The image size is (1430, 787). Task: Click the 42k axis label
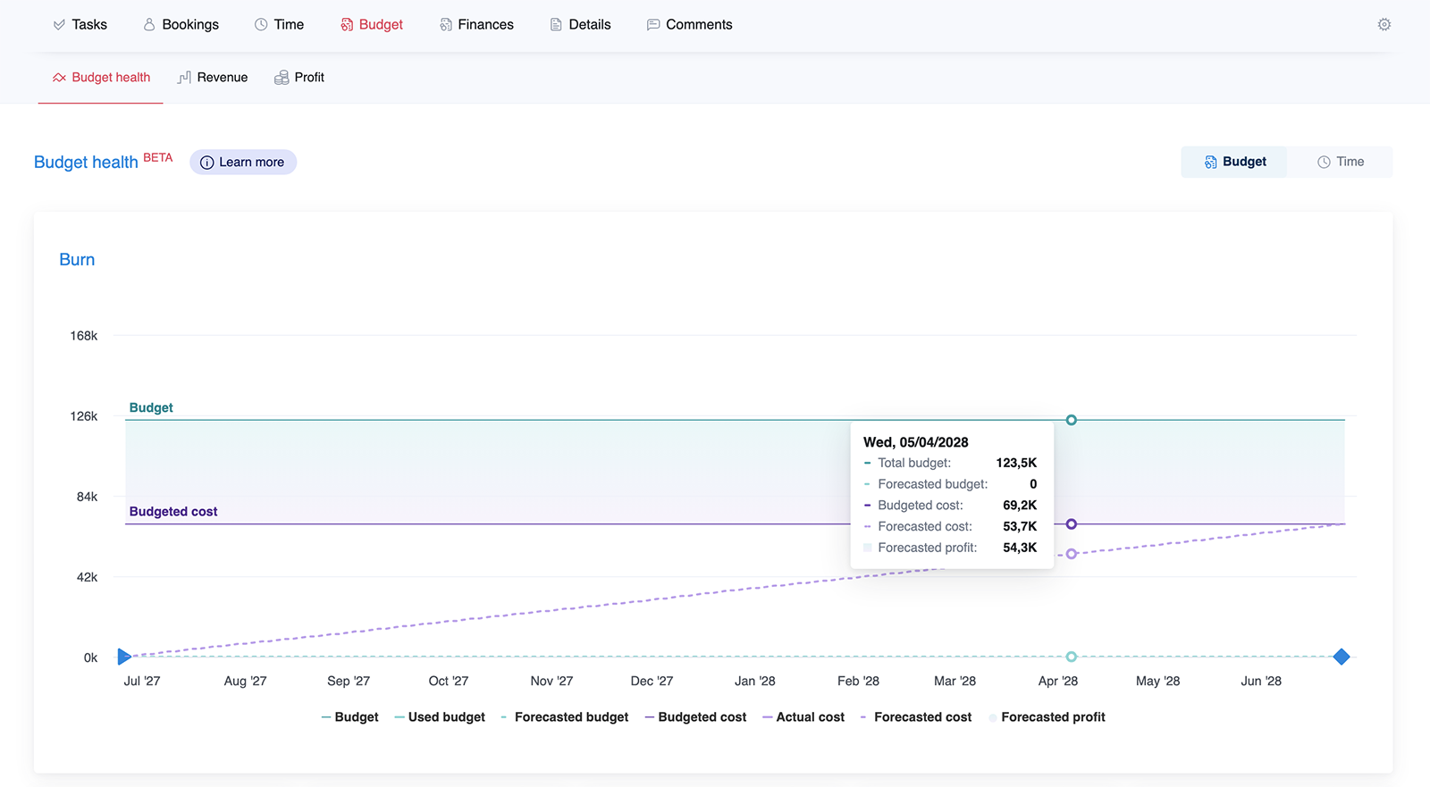point(87,577)
